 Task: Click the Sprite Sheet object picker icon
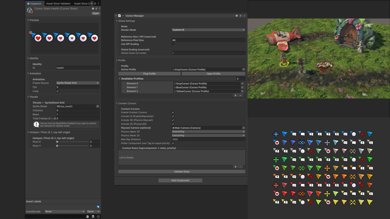pos(97,106)
